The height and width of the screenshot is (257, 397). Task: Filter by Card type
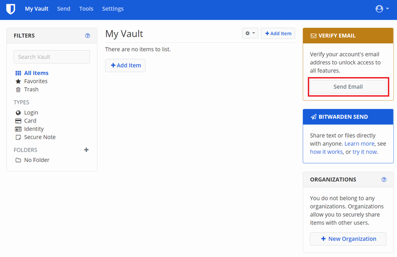(30, 121)
